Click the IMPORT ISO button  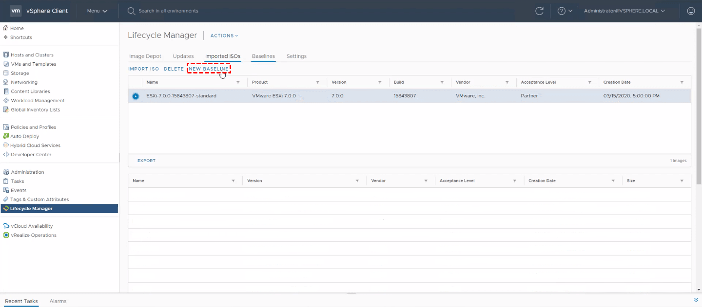pos(143,69)
